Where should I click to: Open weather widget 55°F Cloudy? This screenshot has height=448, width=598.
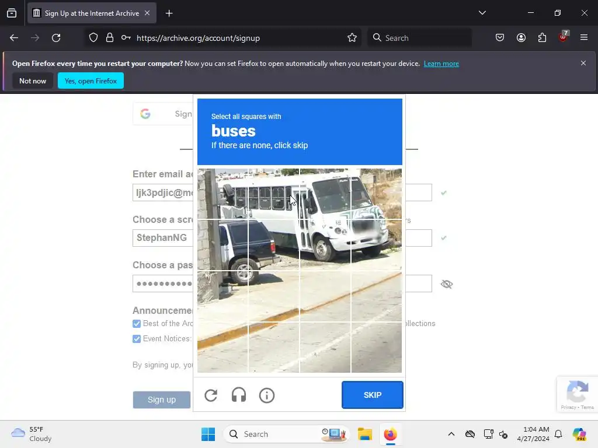32,434
